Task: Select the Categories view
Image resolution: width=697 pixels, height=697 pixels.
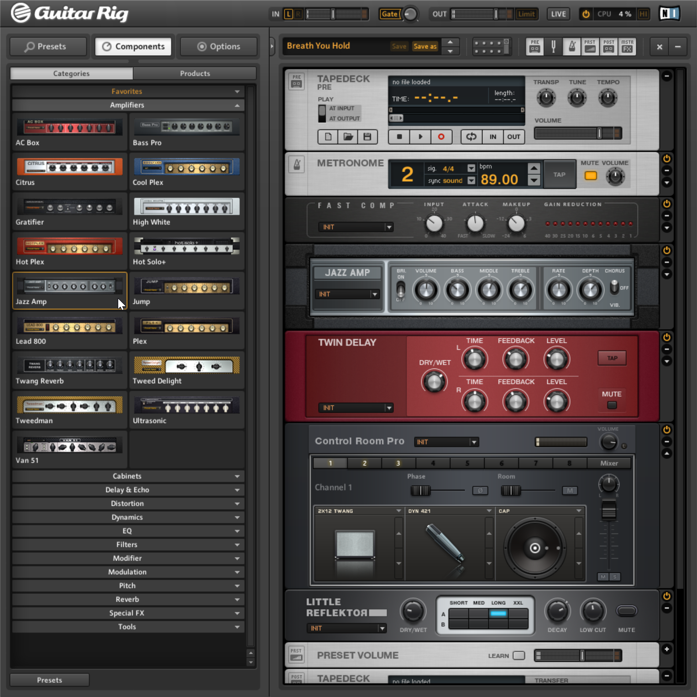Action: [x=72, y=73]
